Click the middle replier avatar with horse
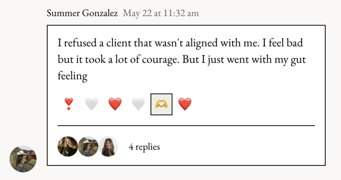 tap(88, 146)
